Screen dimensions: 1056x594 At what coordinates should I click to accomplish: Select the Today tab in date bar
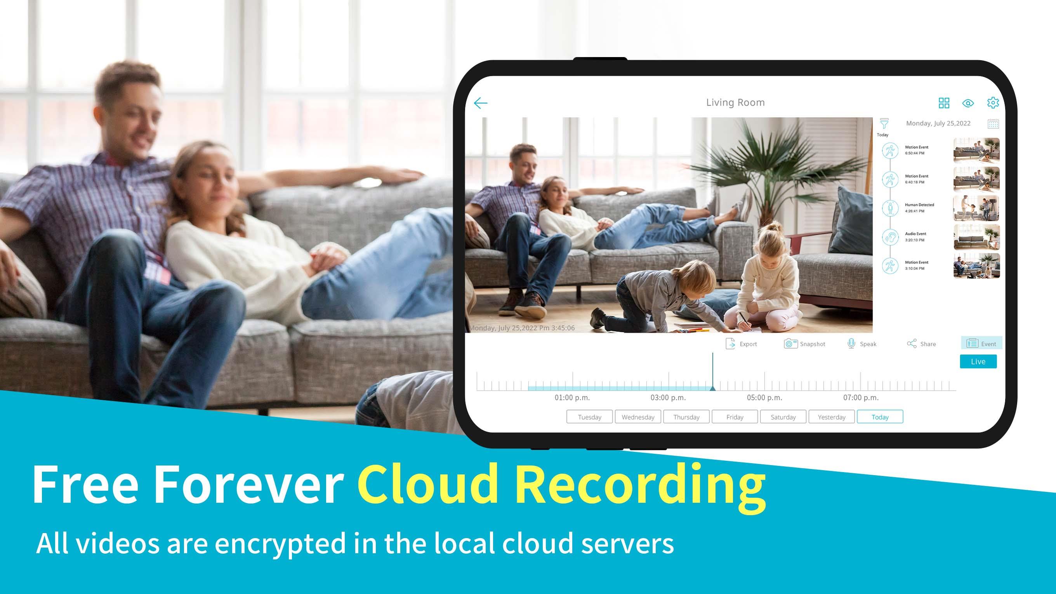pos(880,417)
